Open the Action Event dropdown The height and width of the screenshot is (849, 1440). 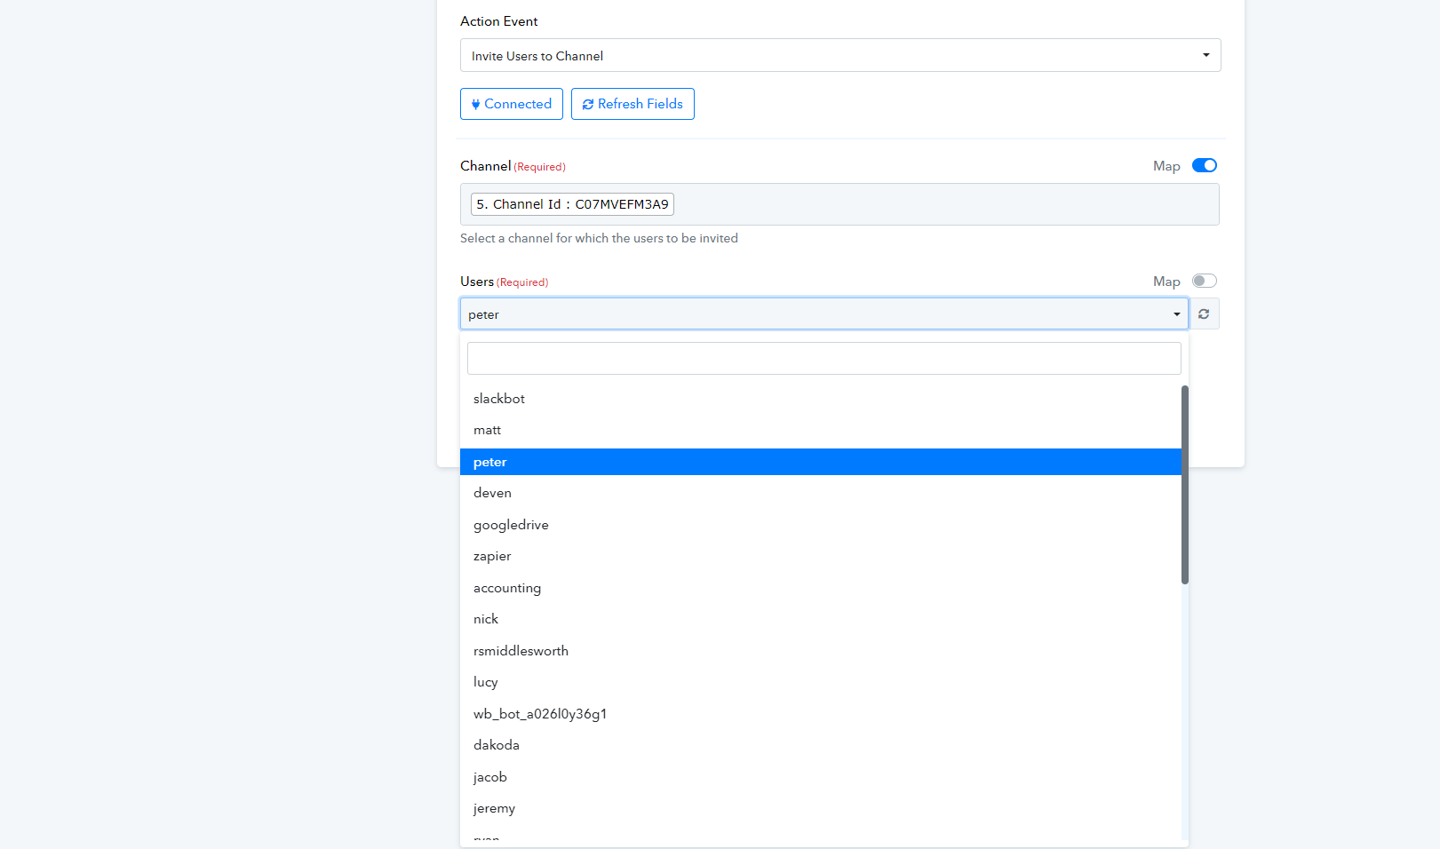pyautogui.click(x=840, y=55)
